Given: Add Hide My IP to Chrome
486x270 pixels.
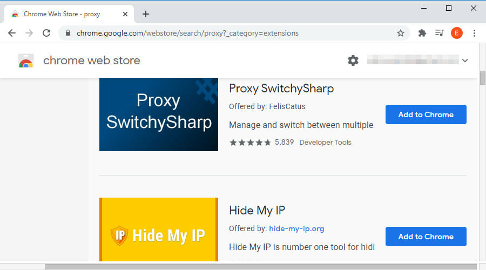Looking at the screenshot, I should point(426,237).
